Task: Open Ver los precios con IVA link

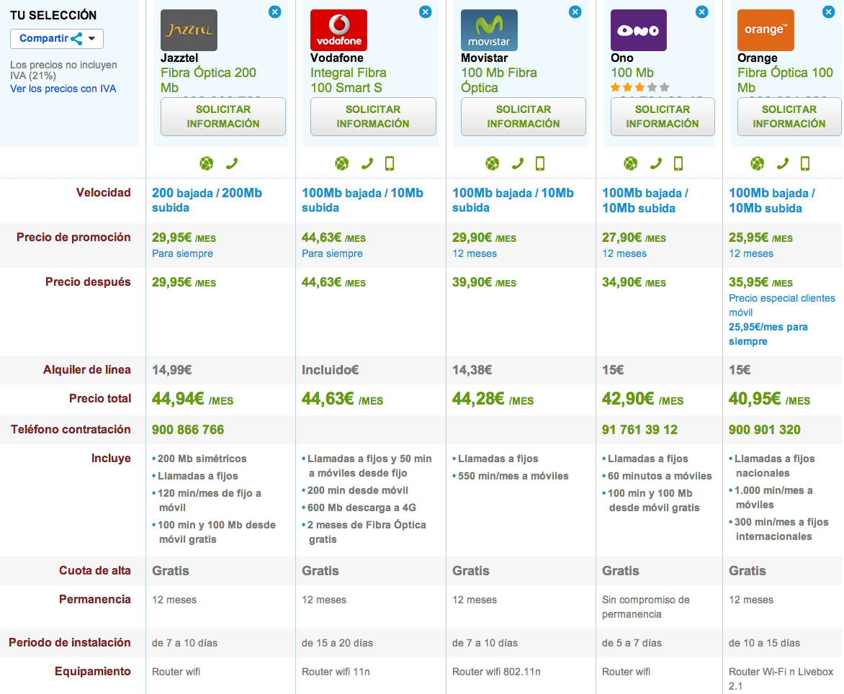Action: coord(63,89)
